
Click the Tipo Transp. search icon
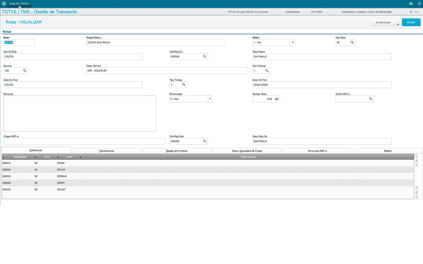point(184,85)
